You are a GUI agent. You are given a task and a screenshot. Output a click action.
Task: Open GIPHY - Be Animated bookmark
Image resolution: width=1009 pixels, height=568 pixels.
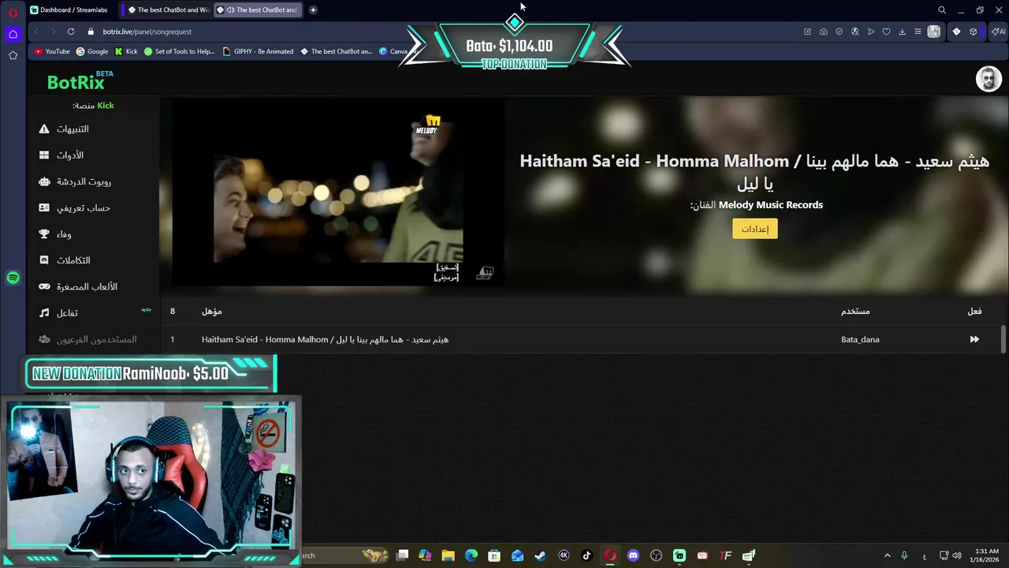point(259,51)
